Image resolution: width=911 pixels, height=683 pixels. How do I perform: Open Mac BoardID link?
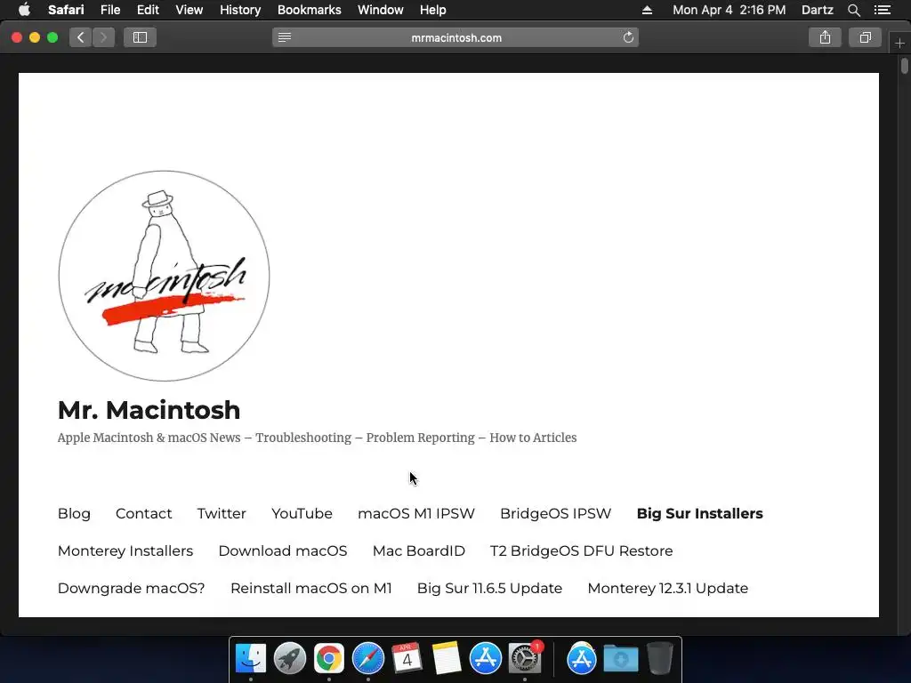pyautogui.click(x=418, y=550)
